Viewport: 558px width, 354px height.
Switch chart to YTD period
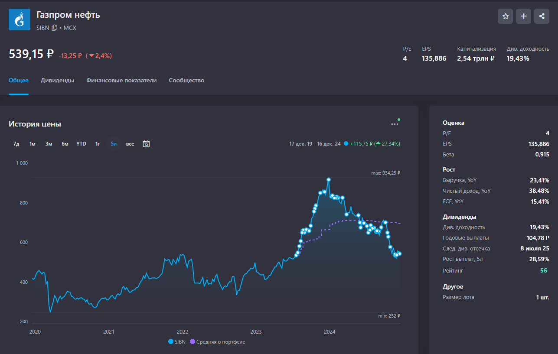click(81, 144)
